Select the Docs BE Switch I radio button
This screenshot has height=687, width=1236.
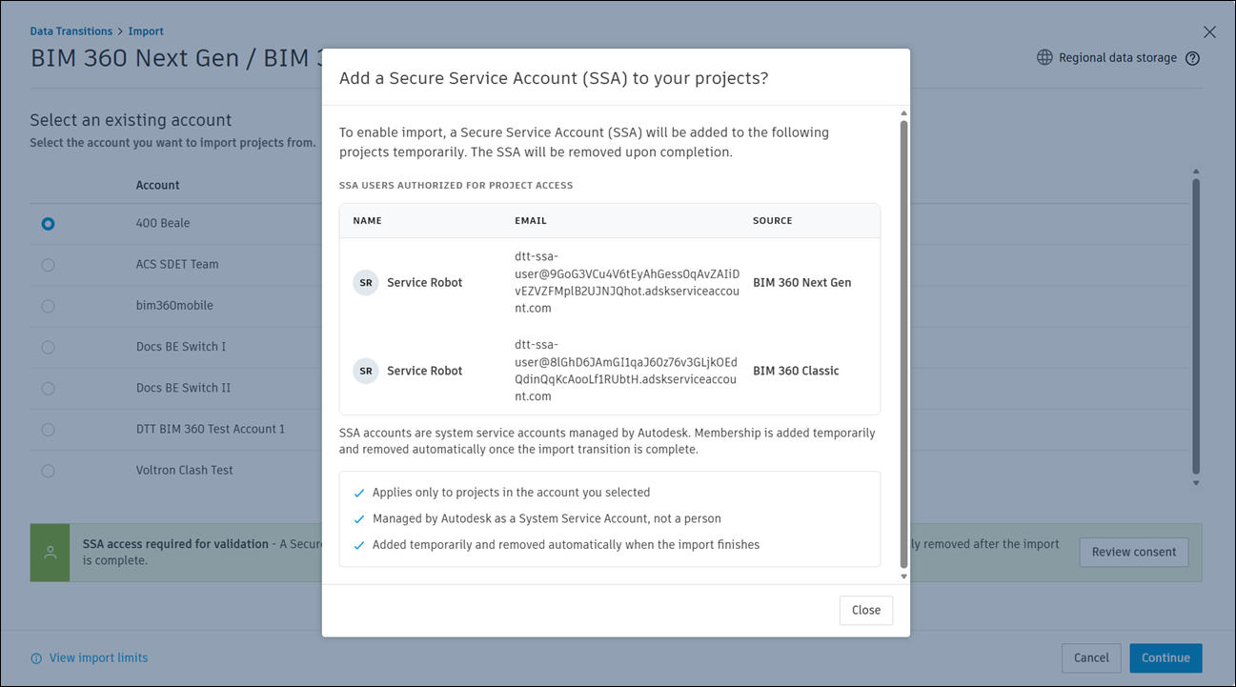[48, 347]
